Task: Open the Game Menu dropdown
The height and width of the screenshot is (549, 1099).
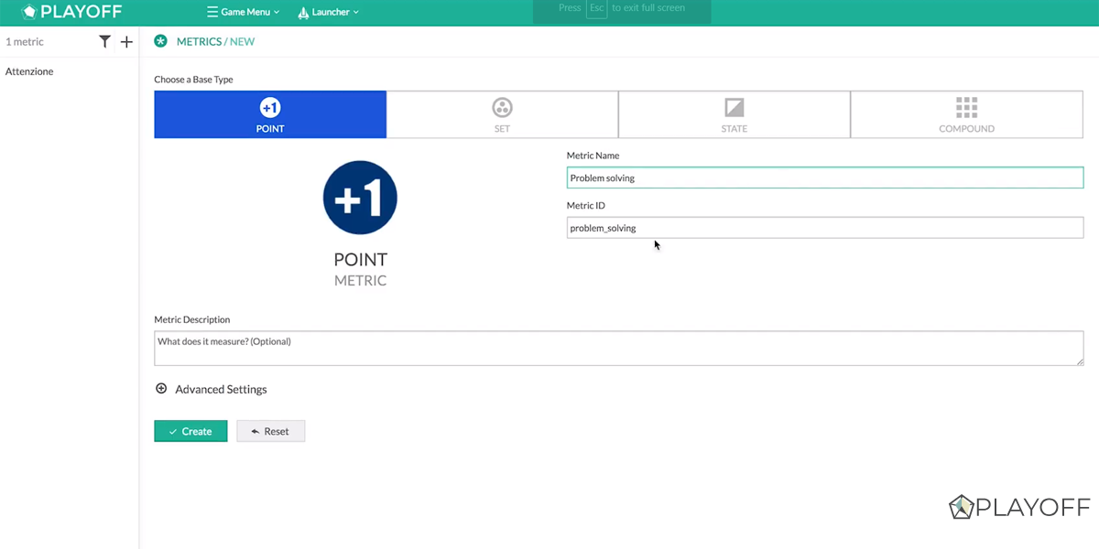Action: coord(244,12)
